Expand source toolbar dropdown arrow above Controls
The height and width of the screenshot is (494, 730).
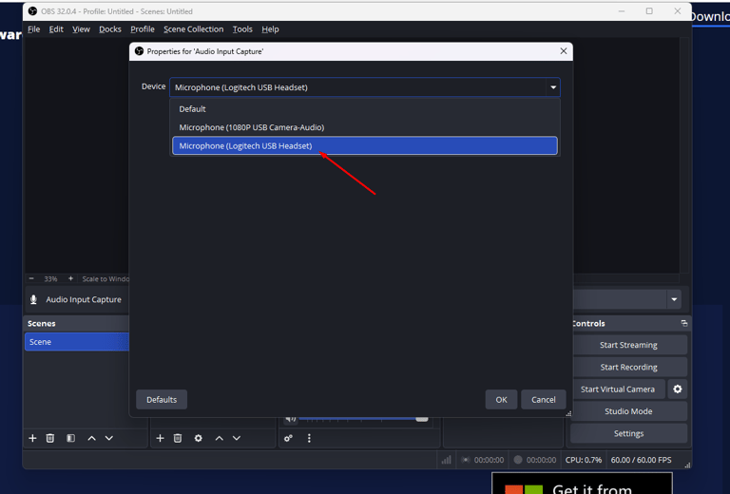(x=674, y=299)
